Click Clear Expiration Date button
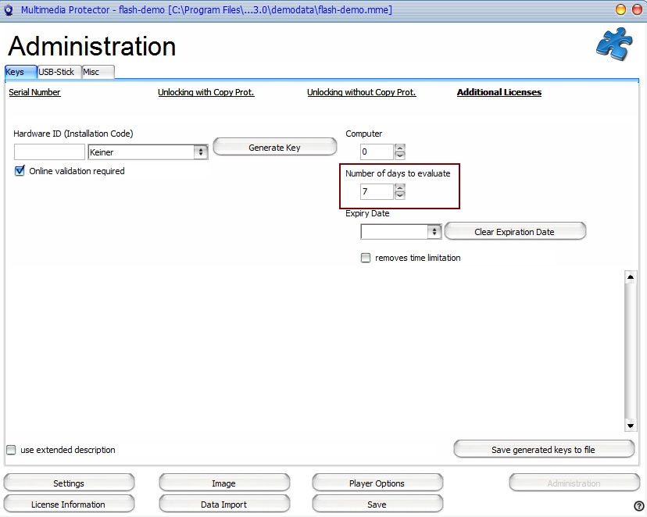This screenshot has width=647, height=517. pyautogui.click(x=514, y=232)
